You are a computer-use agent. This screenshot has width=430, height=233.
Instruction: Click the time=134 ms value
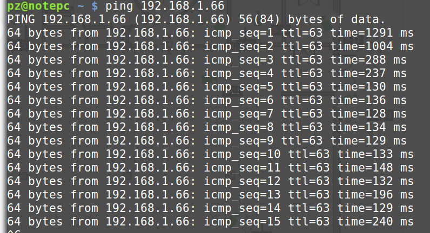coord(368,127)
